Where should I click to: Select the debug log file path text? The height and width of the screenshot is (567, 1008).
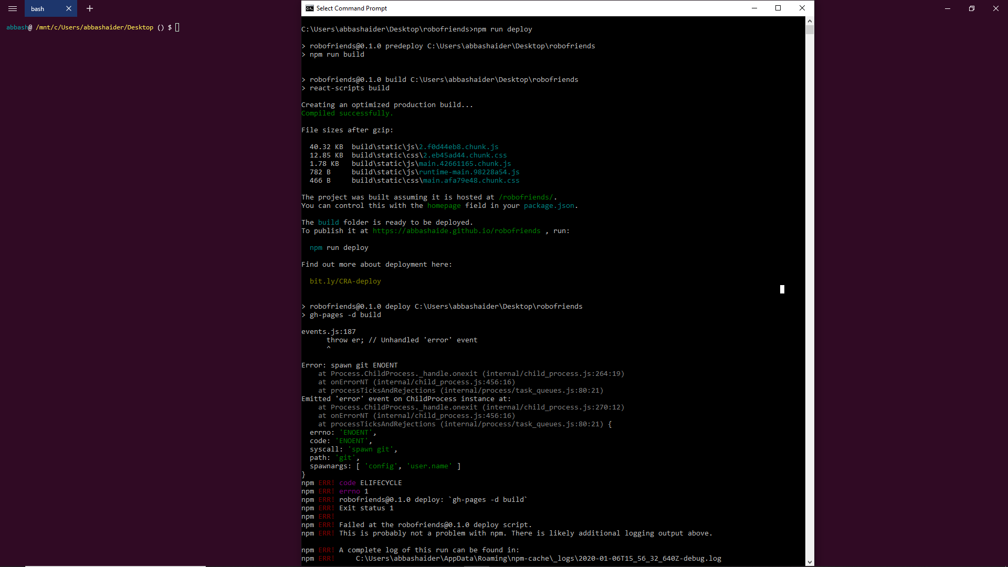click(x=538, y=559)
